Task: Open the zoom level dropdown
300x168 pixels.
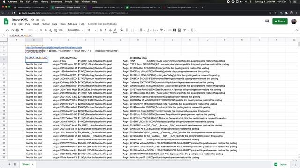Action: pos(32,30)
